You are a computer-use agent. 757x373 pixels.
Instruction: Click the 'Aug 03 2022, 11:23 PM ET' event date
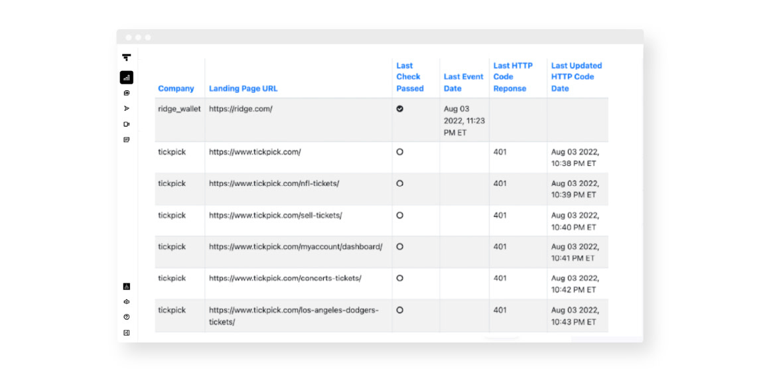464,121
